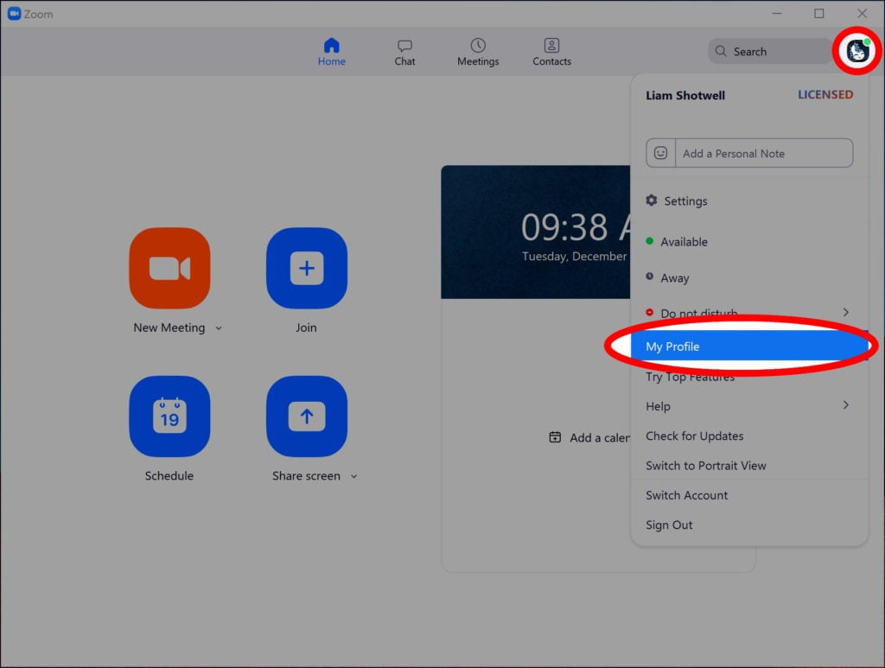The height and width of the screenshot is (668, 885).
Task: Click the Share screen arrow icon
Action: pos(307,417)
